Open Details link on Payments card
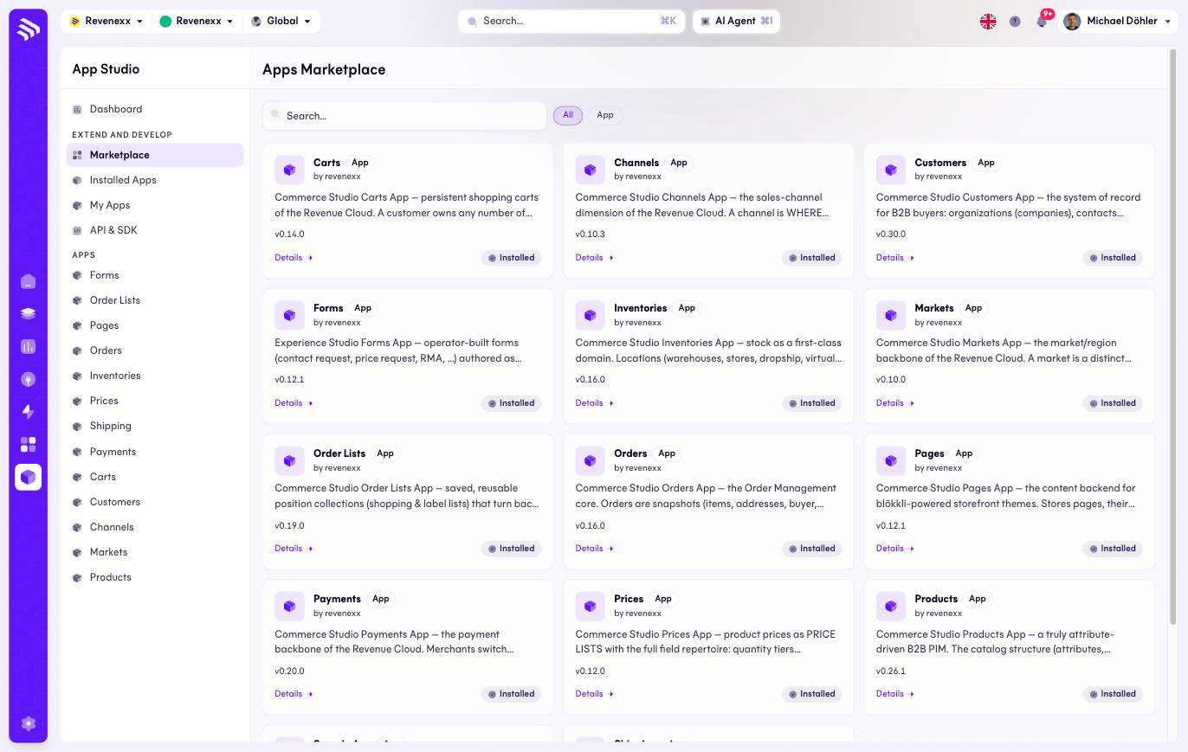 point(294,694)
